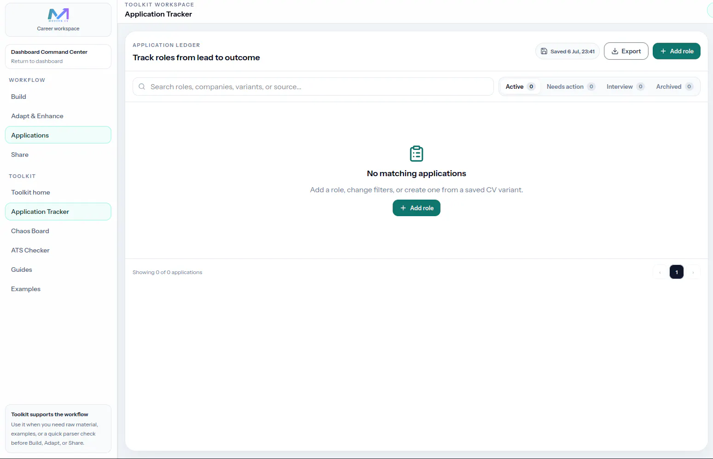Click Track roles from lead to outcome heading
This screenshot has height=459, width=713.
(x=196, y=57)
